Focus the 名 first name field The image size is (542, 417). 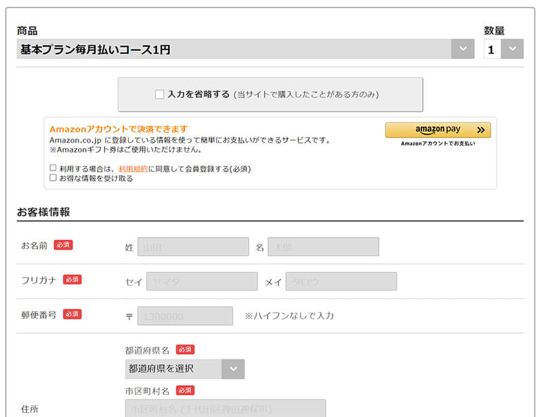point(323,246)
